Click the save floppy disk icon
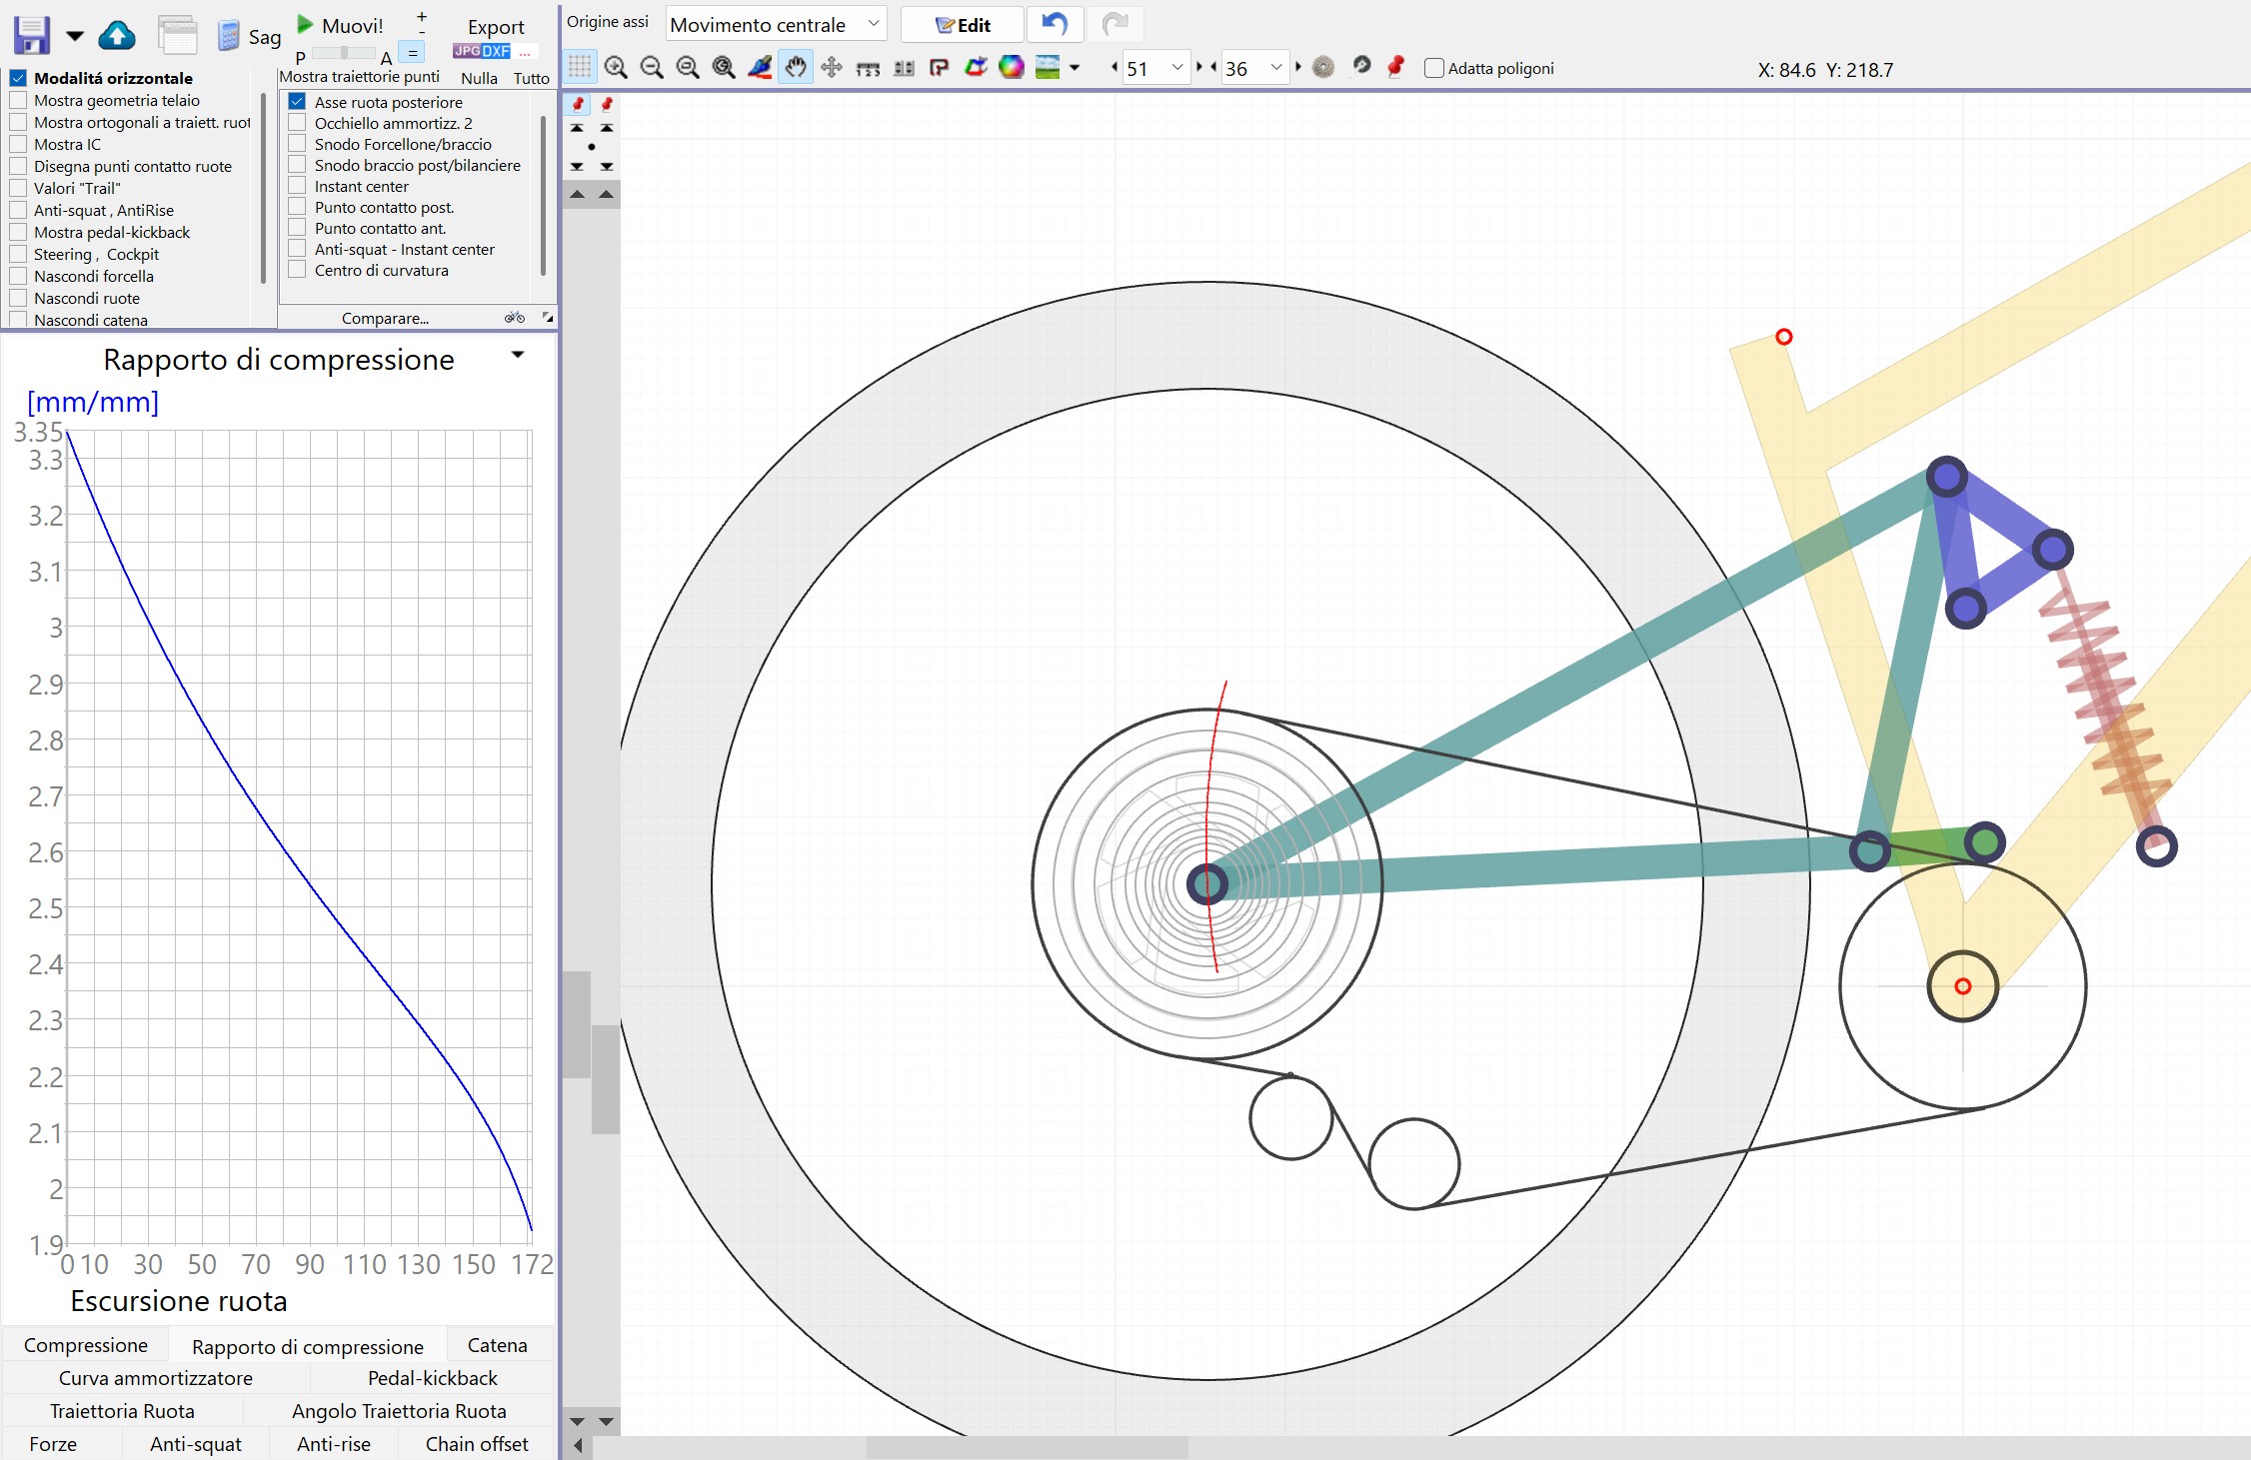Screen dimensions: 2251x1460 click(x=31, y=36)
